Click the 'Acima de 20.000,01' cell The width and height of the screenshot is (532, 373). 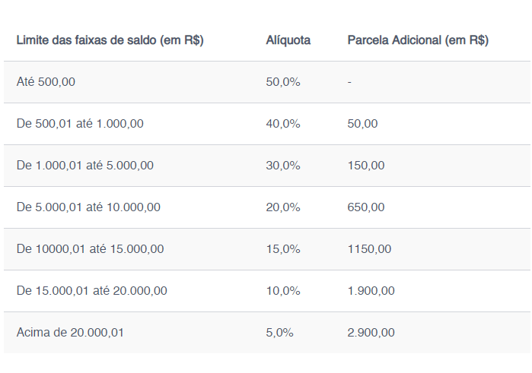tap(70, 333)
